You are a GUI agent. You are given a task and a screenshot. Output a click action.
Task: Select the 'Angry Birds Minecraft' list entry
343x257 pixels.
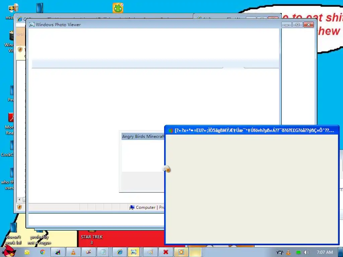pos(143,137)
